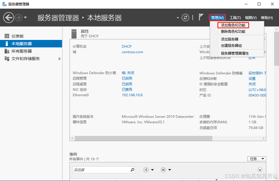Click the 仪表板 dashboard icon

[x=7, y=36]
